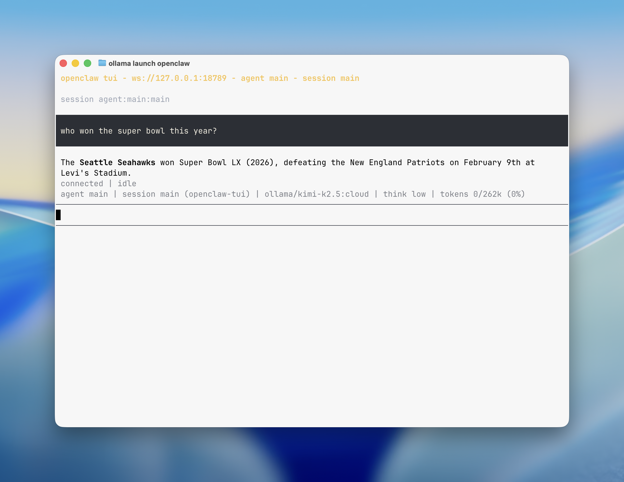This screenshot has height=482, width=624.
Task: Click the 'tokens 0/262k (0%)' counter
Action: tap(482, 194)
